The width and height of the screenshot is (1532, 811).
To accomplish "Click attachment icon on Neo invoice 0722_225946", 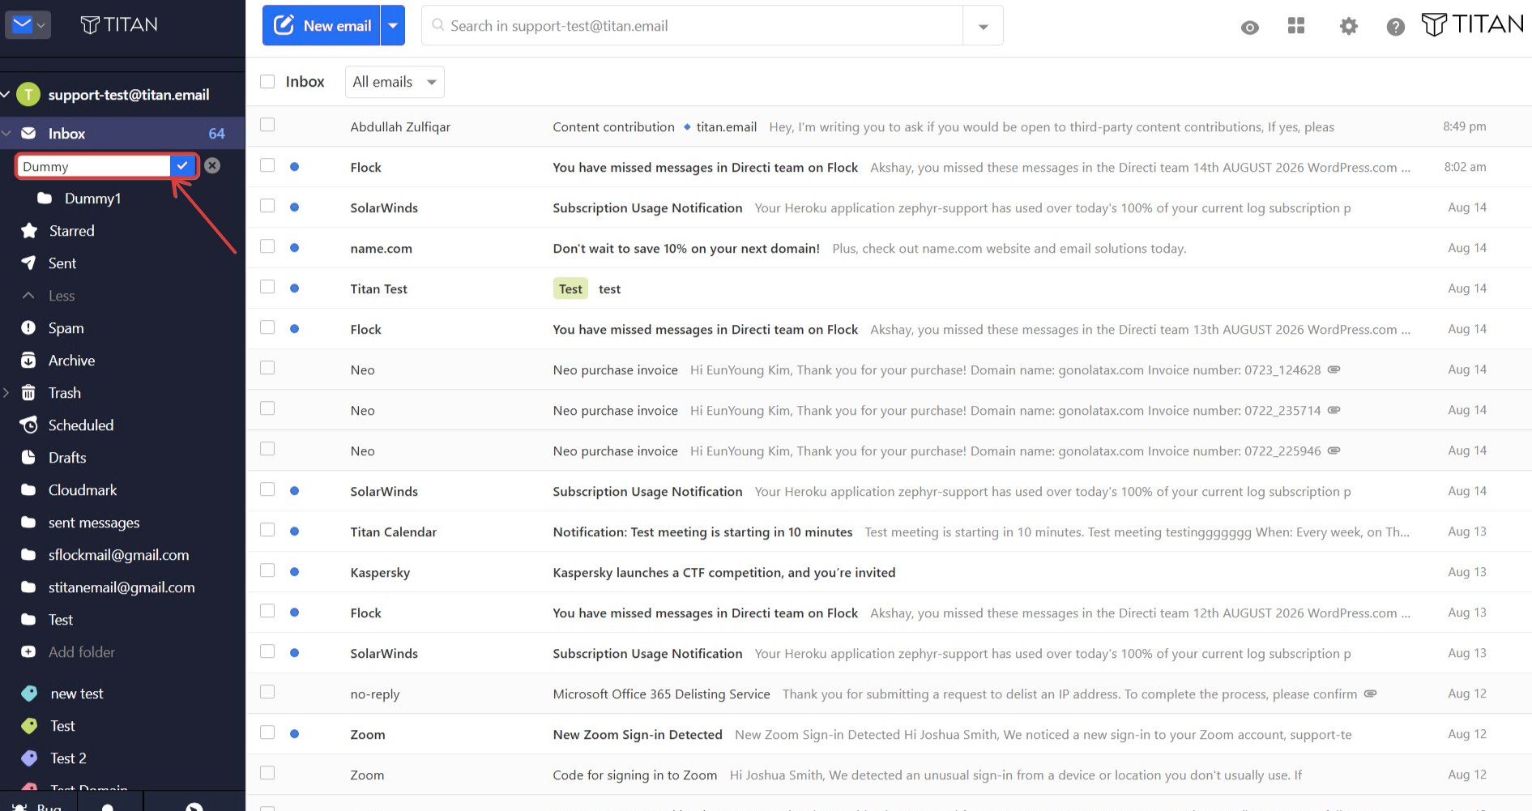I will (x=1334, y=450).
